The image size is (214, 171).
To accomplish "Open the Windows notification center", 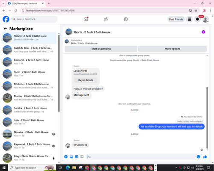I will coord(208,168).
